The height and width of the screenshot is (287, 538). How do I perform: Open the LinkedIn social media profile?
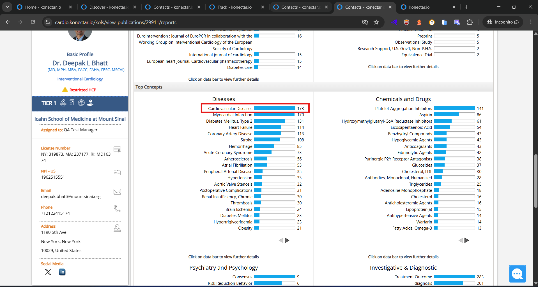[x=62, y=272]
